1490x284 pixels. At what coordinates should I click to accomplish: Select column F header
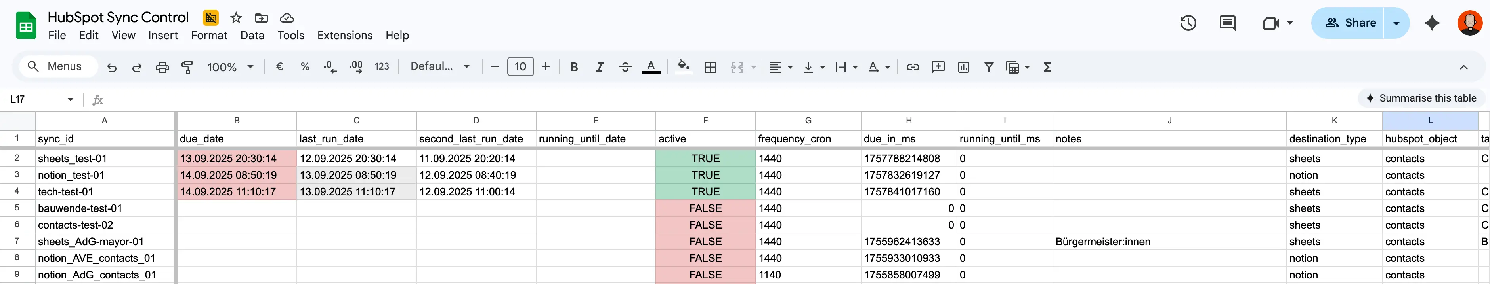705,121
